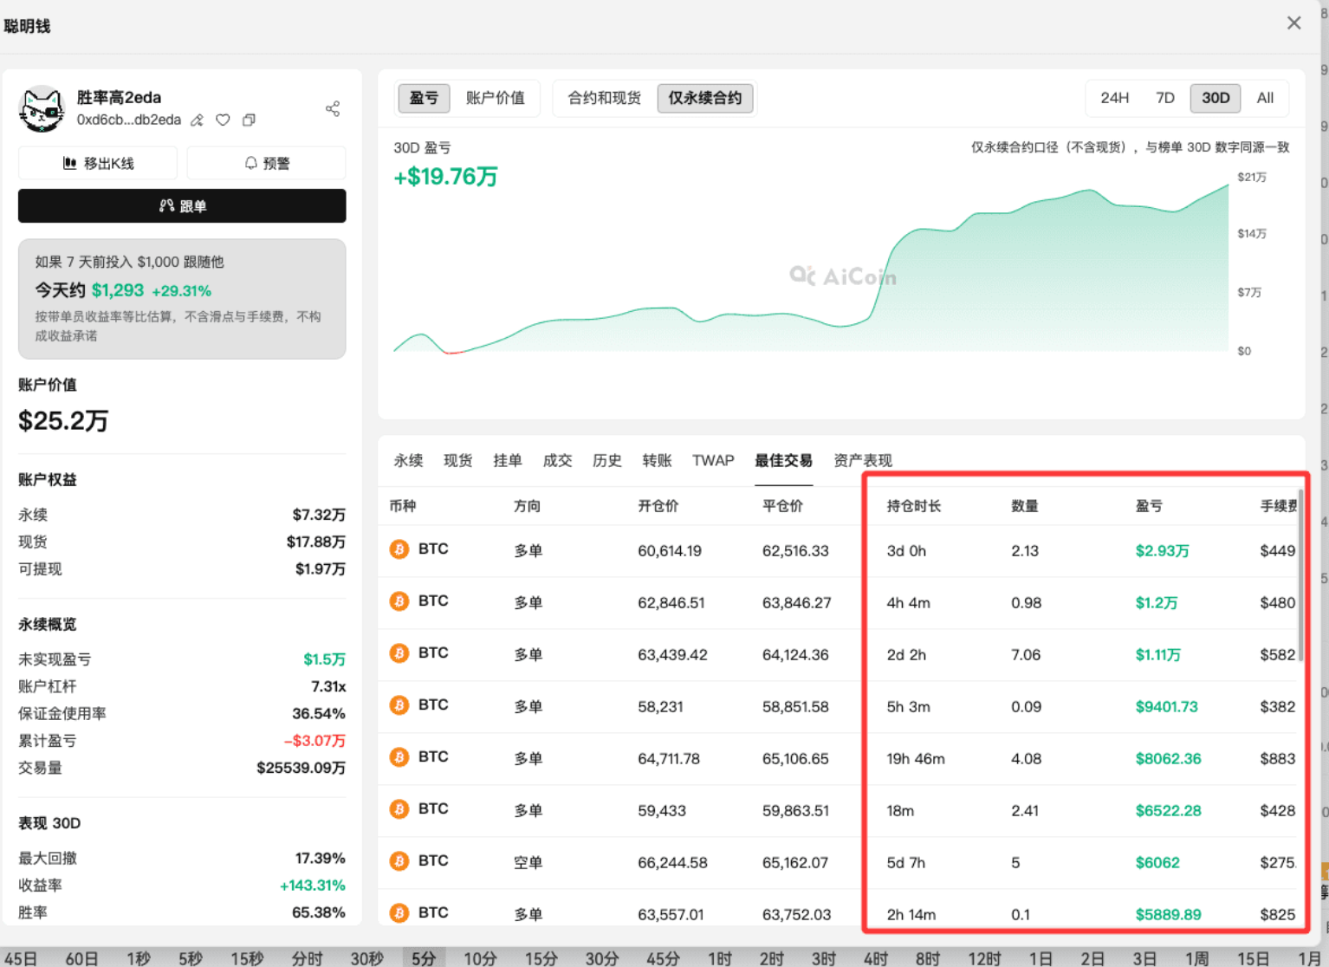
Task: Select the 盈亏 chart toggle
Action: (x=424, y=98)
